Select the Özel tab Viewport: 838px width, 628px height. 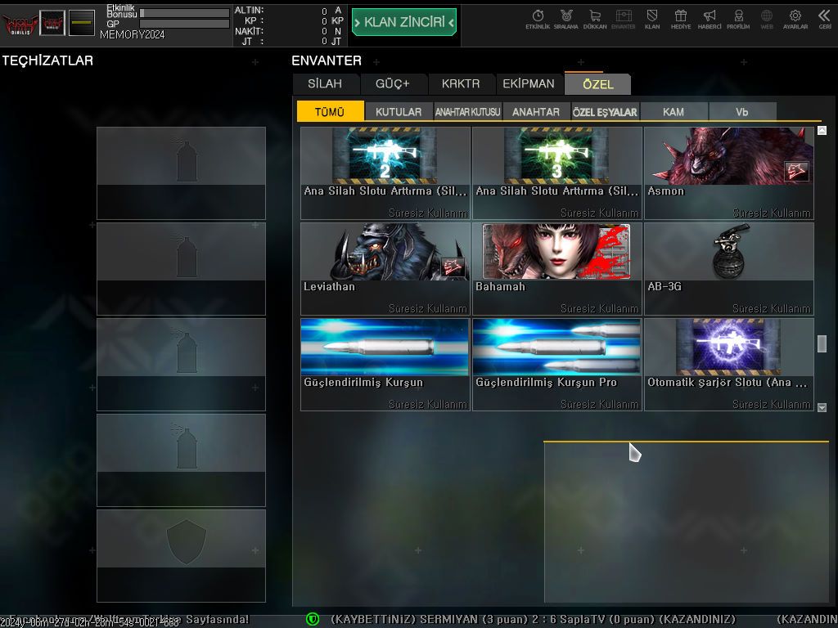tap(598, 84)
